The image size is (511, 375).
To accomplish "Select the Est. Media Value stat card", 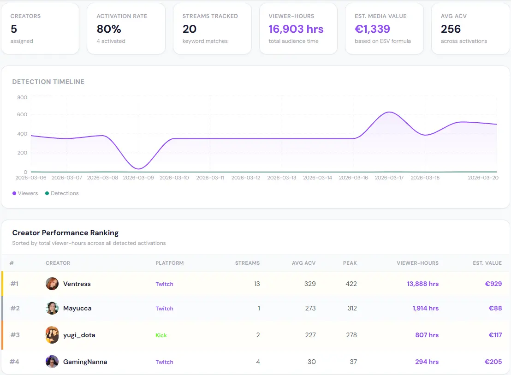I will [x=384, y=29].
